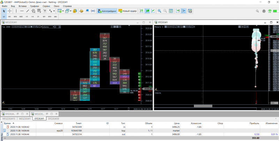Click the value field showing 2
Screen dimensions: 279x141
(x=56, y=27)
